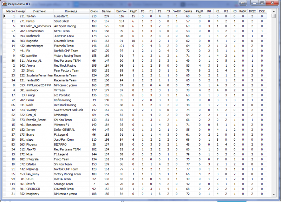Image resolution: width=281 pixels, height=202 pixels.
Task: Click the 15Q1 column header
Action: pos(262,11)
